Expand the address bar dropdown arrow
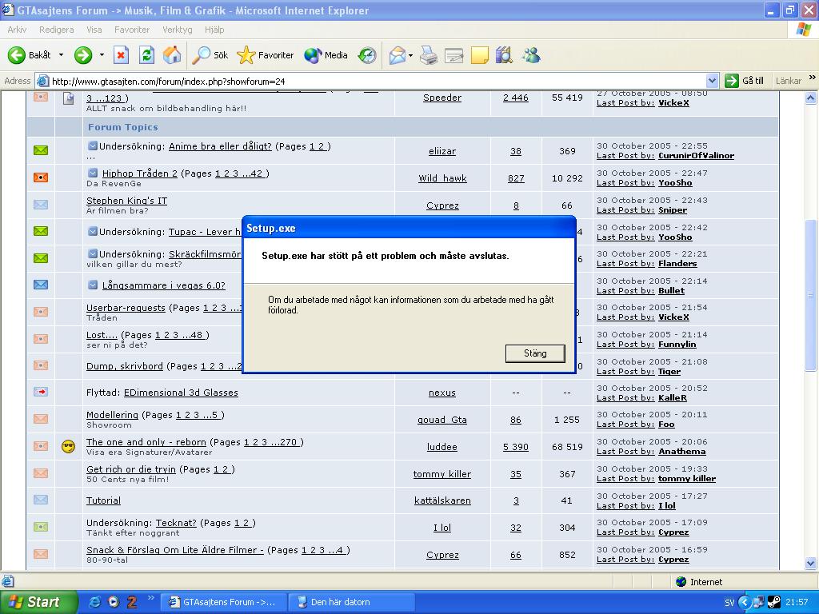Screen dimensions: 819x614 click(712, 81)
